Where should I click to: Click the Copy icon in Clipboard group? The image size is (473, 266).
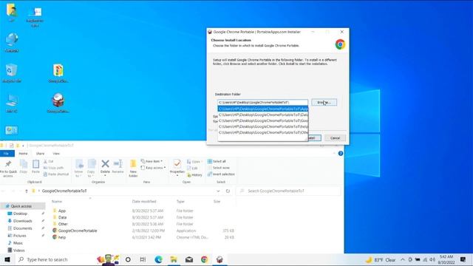tap(23, 166)
